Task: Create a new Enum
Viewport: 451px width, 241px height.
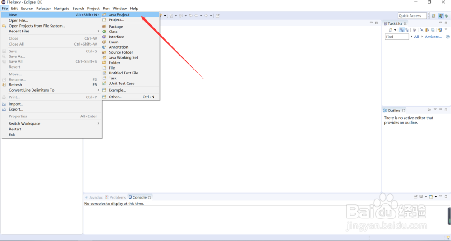Action: [x=130, y=42]
